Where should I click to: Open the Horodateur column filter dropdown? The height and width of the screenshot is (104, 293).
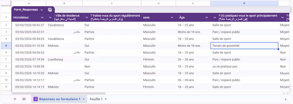tap(42, 17)
